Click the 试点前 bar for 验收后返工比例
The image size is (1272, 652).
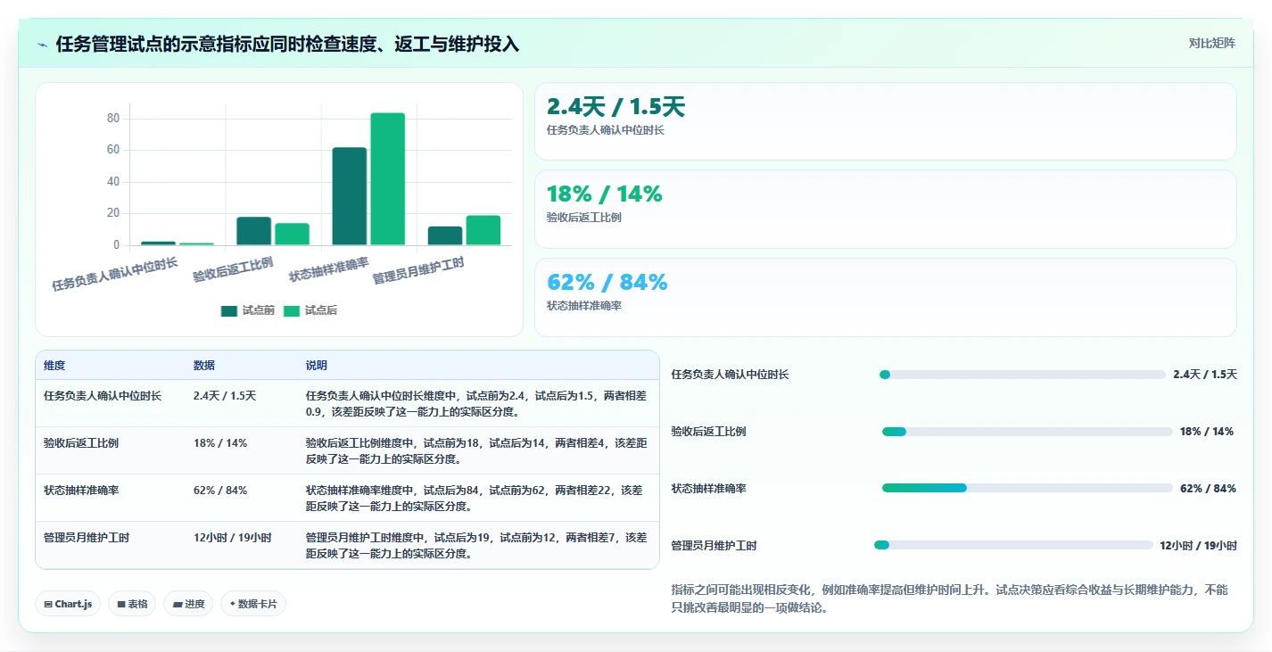[x=254, y=231]
